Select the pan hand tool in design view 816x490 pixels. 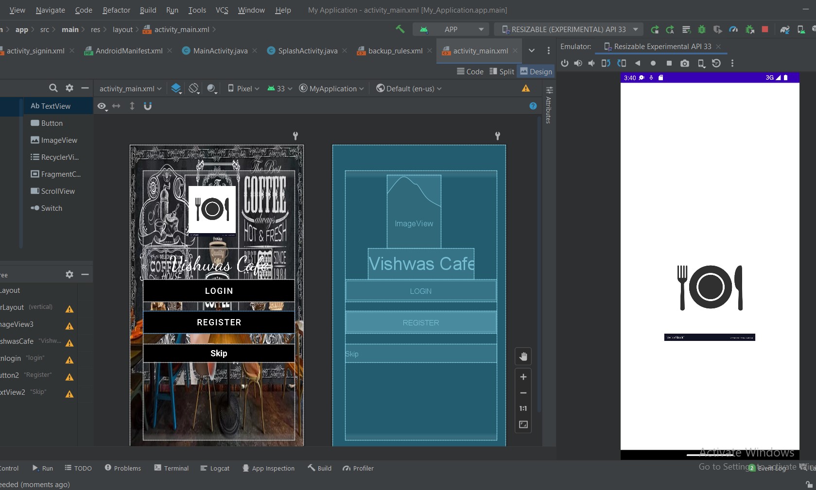523,356
